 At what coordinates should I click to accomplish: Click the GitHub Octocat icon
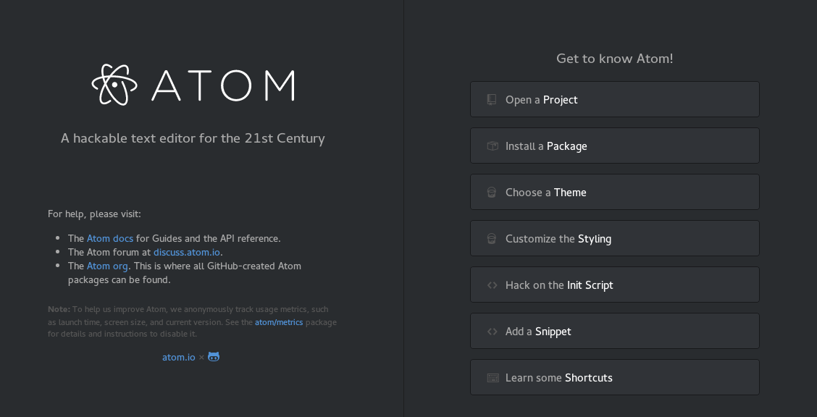(214, 357)
